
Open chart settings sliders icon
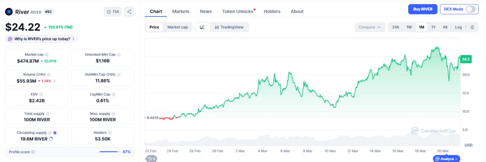(472, 27)
